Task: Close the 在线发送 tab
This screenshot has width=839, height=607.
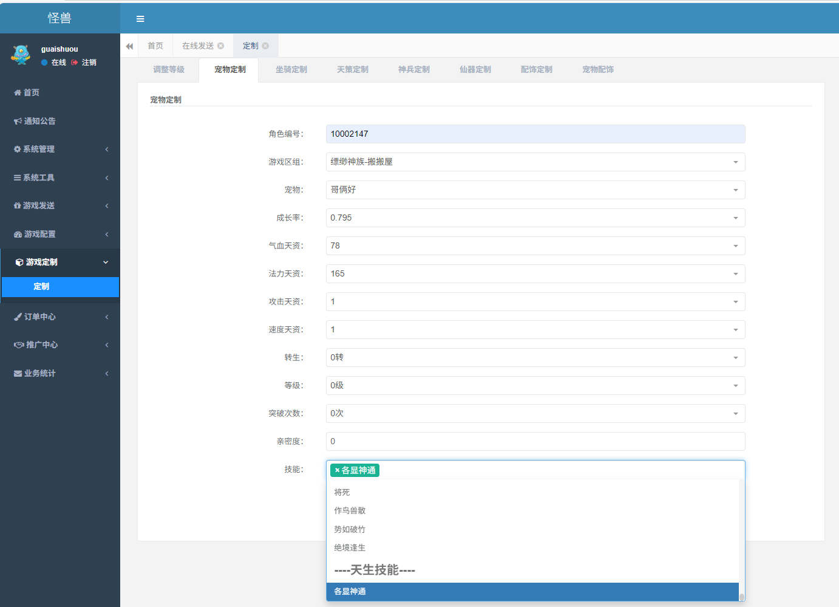Action: (x=221, y=46)
